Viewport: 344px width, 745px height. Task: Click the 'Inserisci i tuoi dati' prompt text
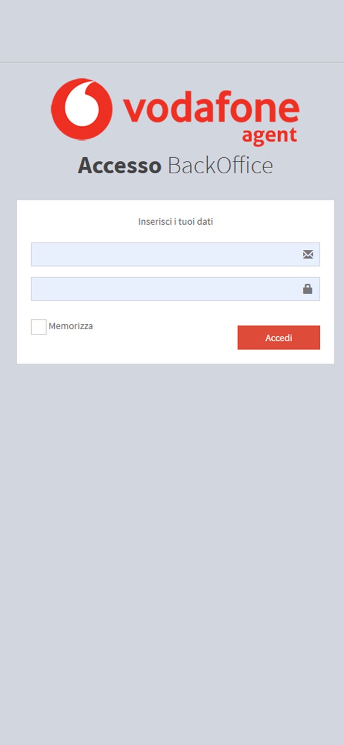(175, 222)
